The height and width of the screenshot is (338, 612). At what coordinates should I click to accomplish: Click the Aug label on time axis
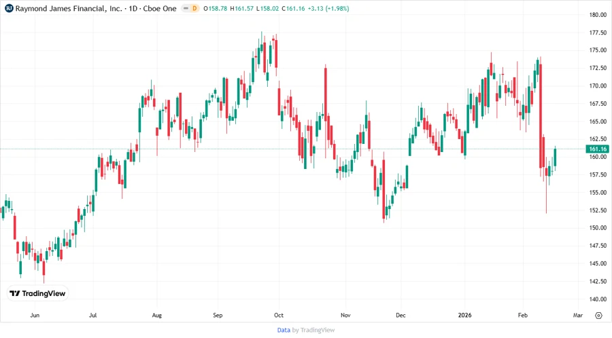point(157,315)
